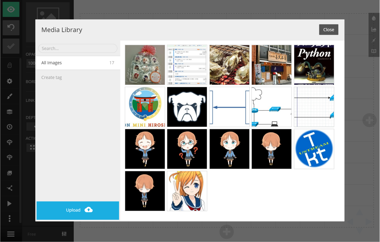Open the gear settings icon in sidebar
380x242 pixels.
pos(10,81)
